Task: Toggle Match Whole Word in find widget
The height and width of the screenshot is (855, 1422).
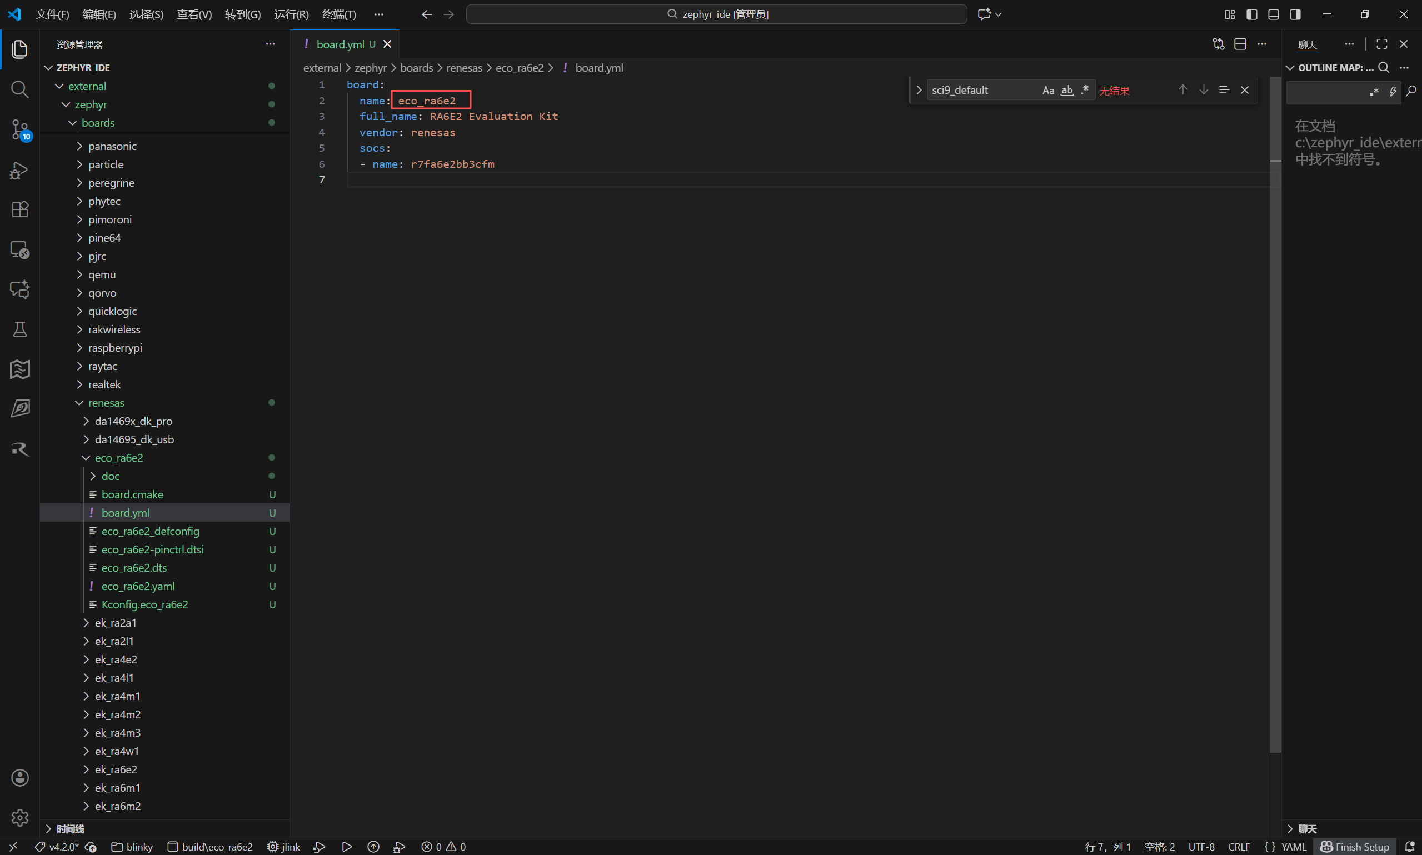Action: pos(1067,91)
